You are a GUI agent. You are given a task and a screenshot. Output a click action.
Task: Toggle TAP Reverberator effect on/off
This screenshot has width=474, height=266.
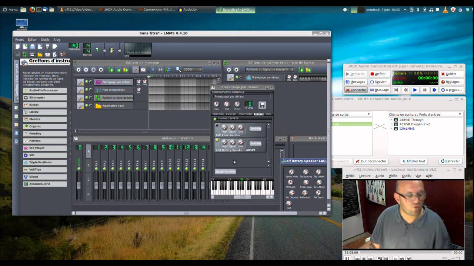(217, 126)
